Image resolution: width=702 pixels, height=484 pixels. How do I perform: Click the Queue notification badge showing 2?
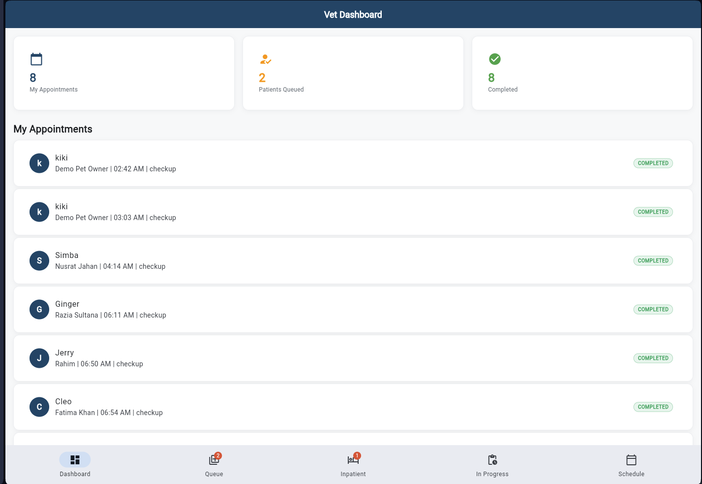[218, 455]
